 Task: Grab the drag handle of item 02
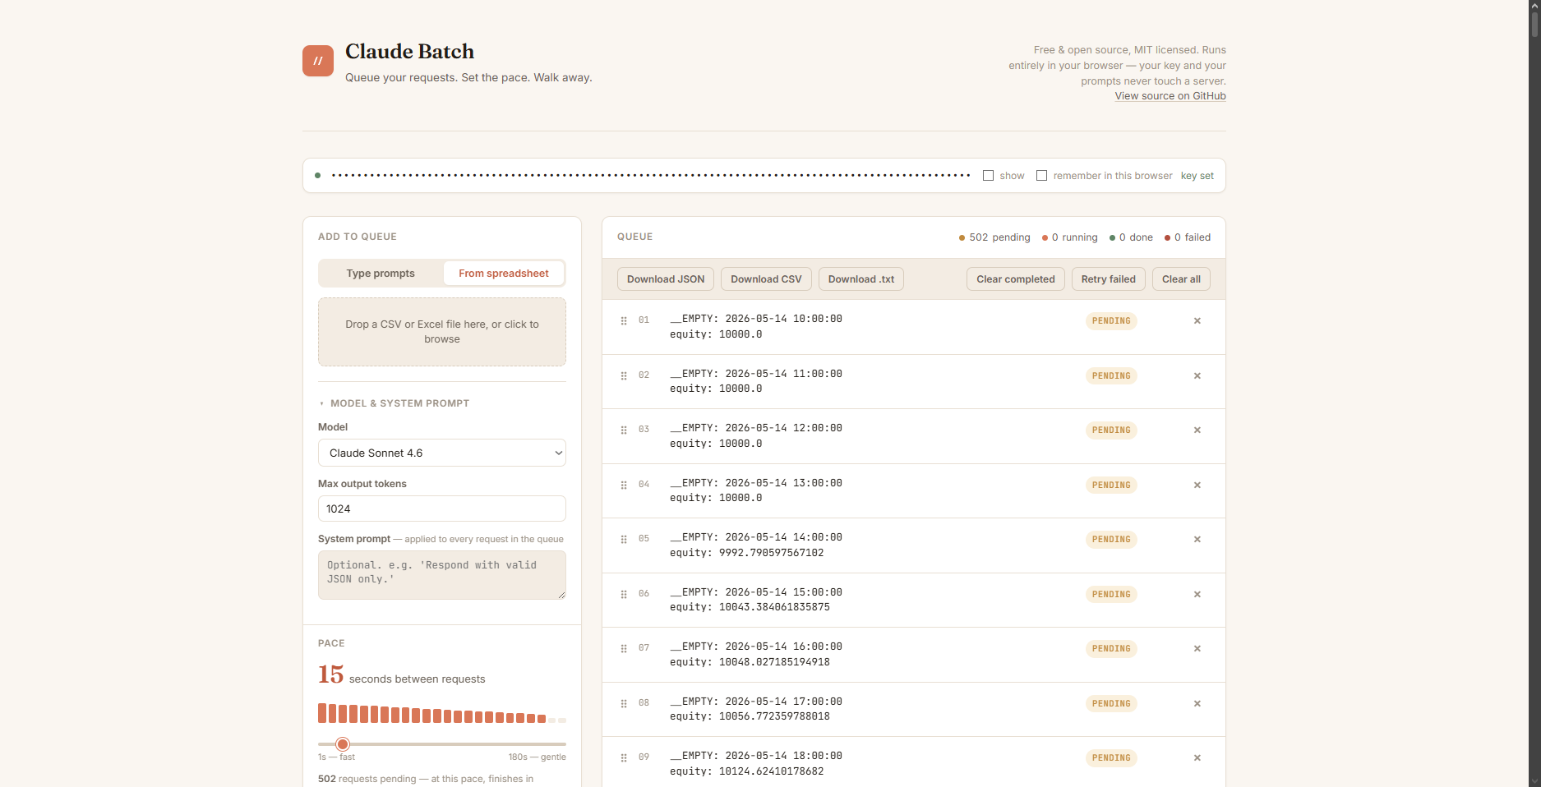point(624,376)
